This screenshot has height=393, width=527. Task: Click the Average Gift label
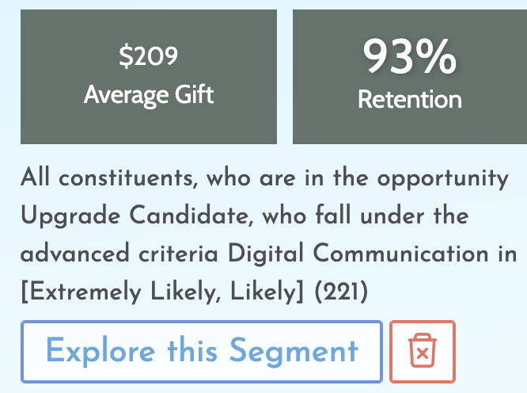tap(149, 95)
